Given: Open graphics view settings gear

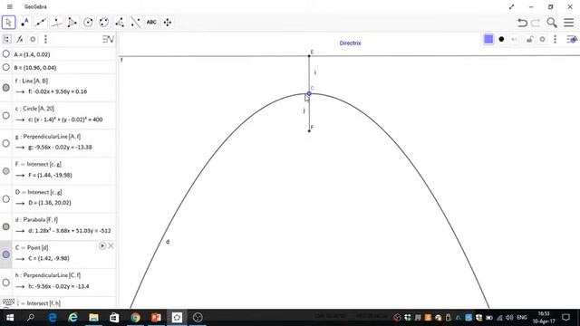Looking at the screenshot, I should pos(542,39).
